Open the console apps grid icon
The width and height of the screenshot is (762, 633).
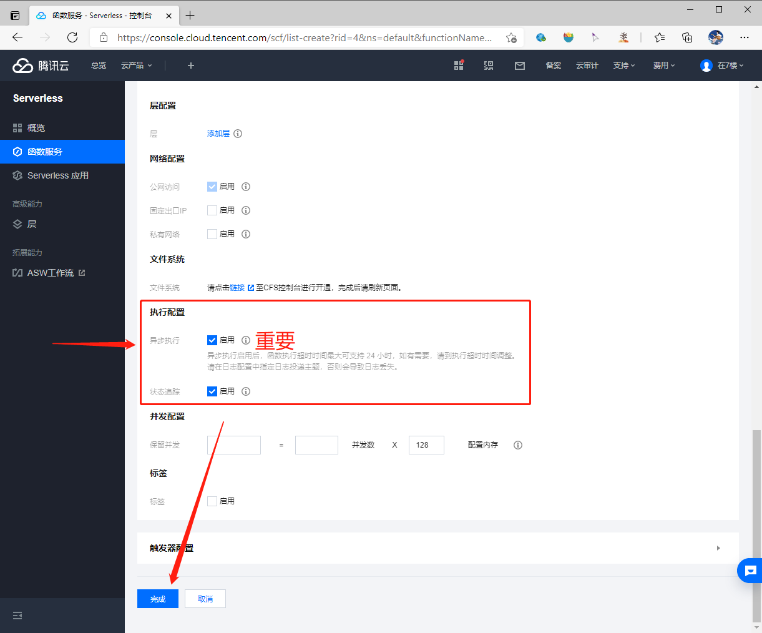coord(458,65)
